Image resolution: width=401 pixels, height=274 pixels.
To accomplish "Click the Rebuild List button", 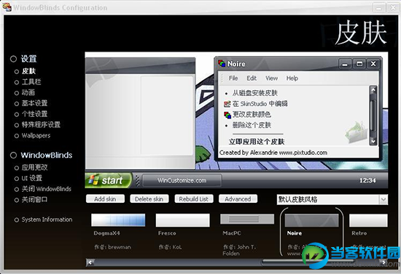I will point(194,199).
